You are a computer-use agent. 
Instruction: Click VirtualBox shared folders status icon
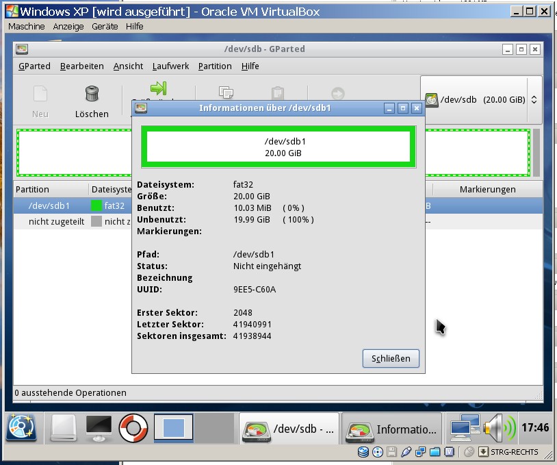435,452
